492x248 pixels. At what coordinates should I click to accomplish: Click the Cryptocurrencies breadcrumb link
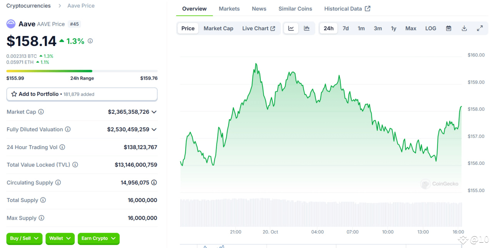(28, 5)
